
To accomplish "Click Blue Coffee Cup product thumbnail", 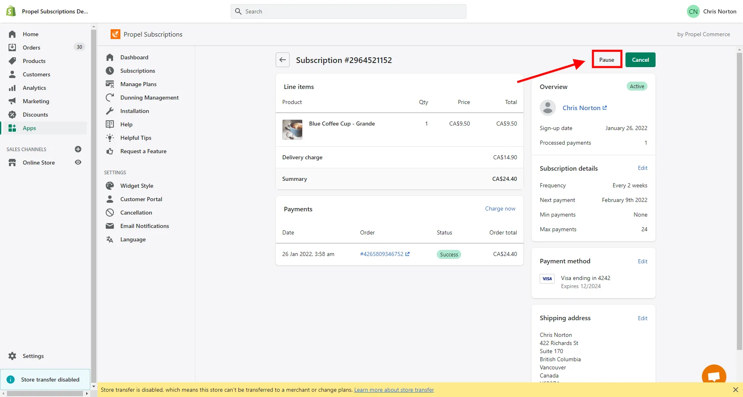I will click(292, 130).
